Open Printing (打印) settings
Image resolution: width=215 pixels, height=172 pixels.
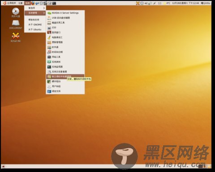point(65,28)
